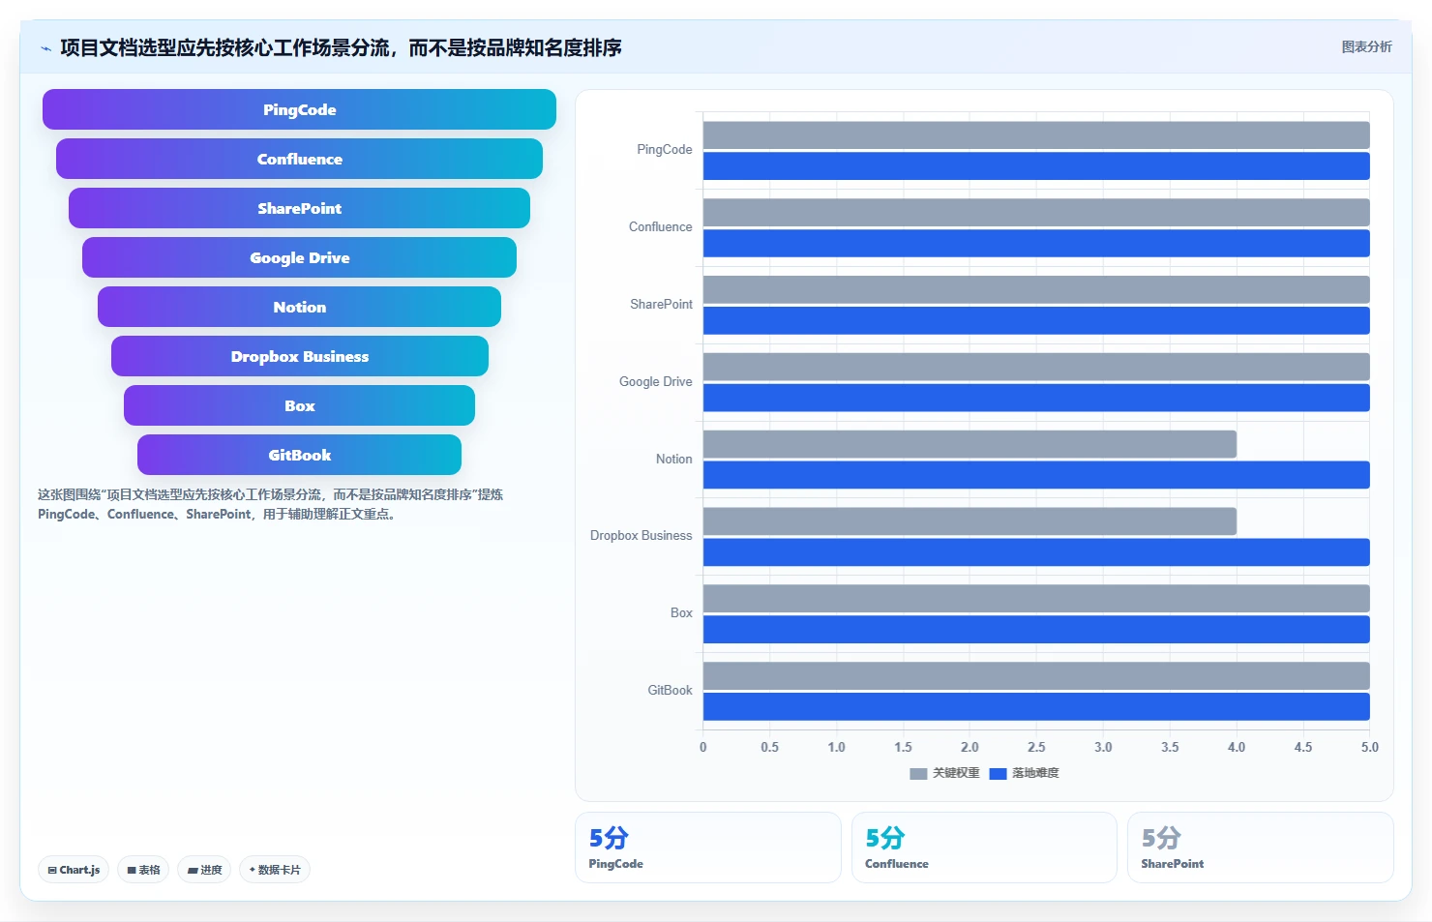Click the x-axis value 2.5
The height and width of the screenshot is (922, 1432).
coord(1036,748)
